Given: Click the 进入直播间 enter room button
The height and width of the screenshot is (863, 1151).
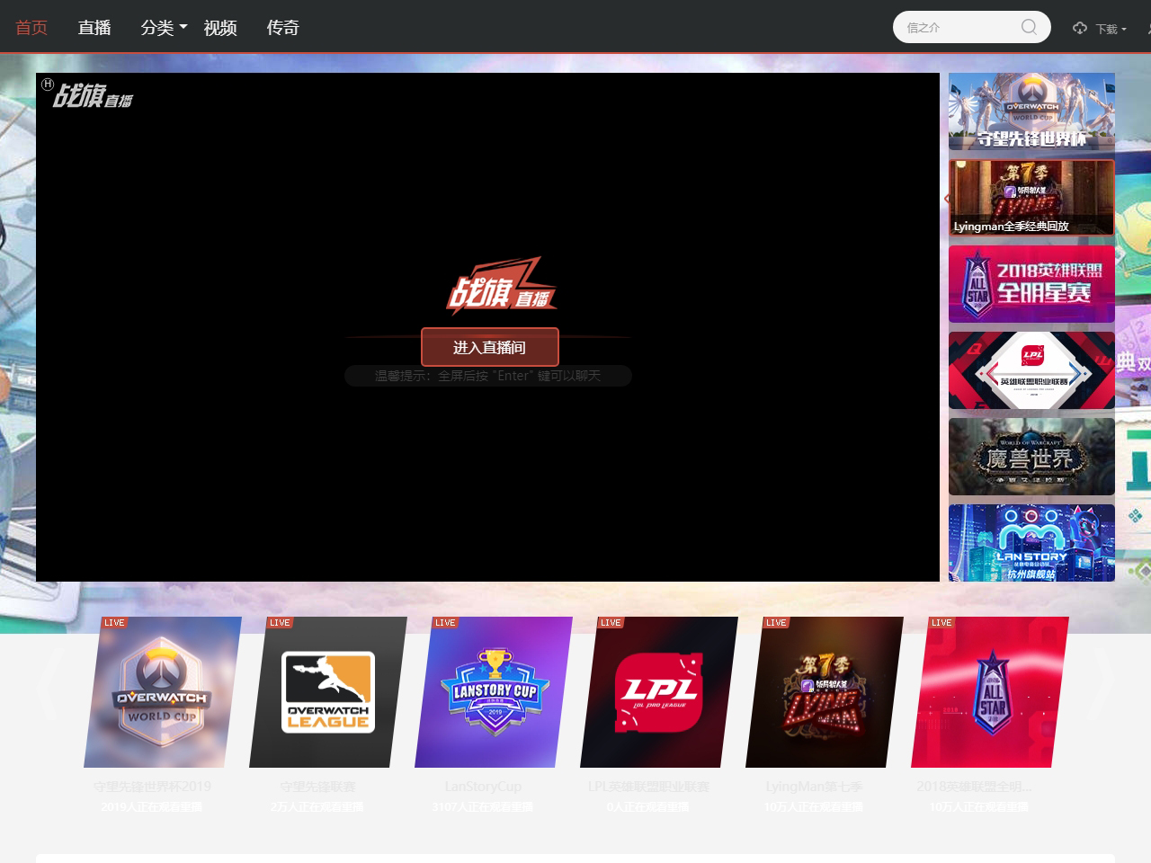Looking at the screenshot, I should coord(489,347).
